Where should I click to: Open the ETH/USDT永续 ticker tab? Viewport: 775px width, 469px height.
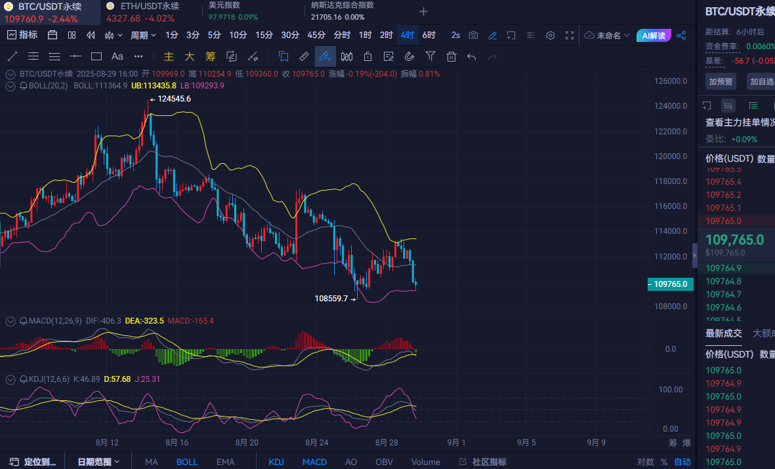pyautogui.click(x=150, y=12)
